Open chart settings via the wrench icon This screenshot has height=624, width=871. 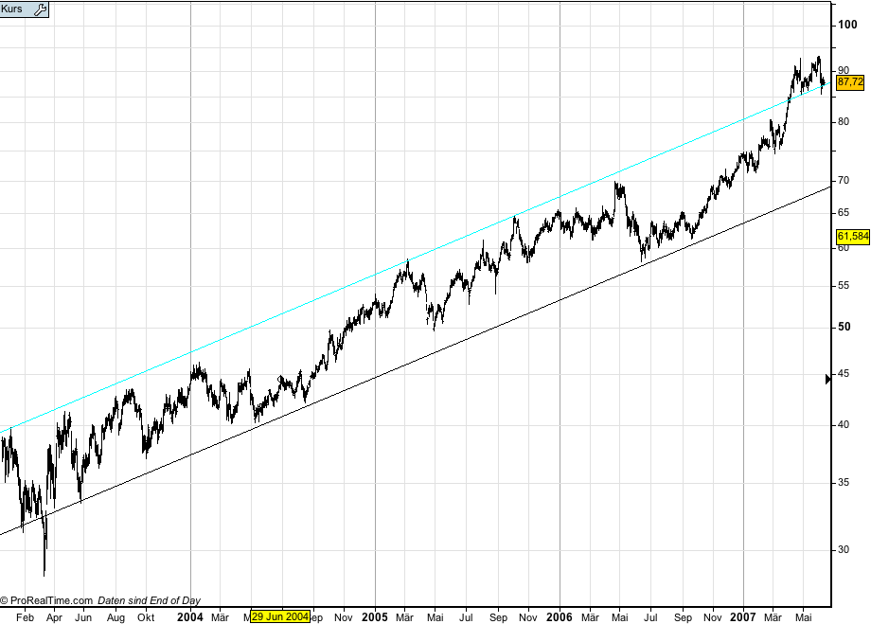coord(41,9)
